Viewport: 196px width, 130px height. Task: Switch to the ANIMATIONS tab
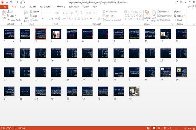[60, 7]
